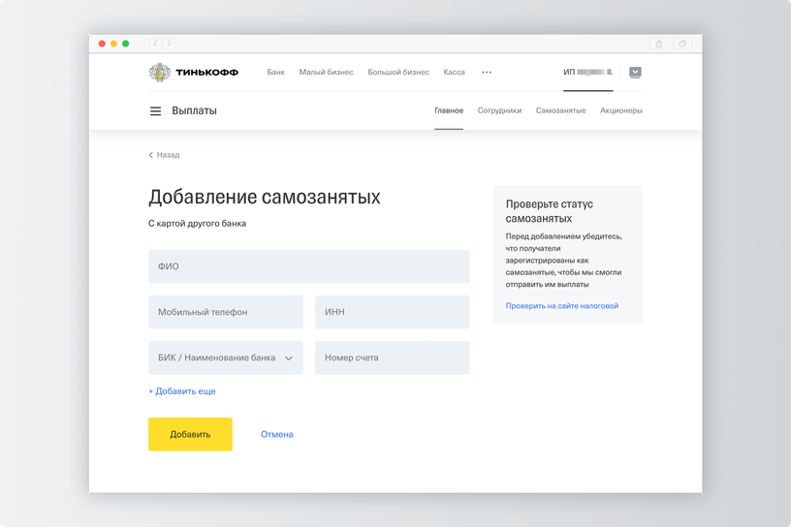The image size is (791, 527).
Task: Close the window with the red button
Action: point(102,44)
